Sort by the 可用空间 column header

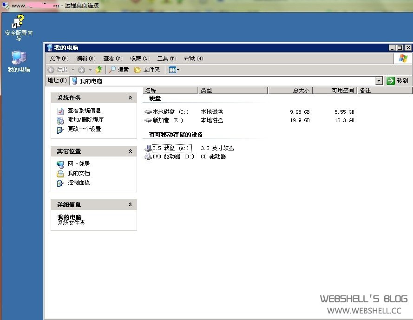334,91
